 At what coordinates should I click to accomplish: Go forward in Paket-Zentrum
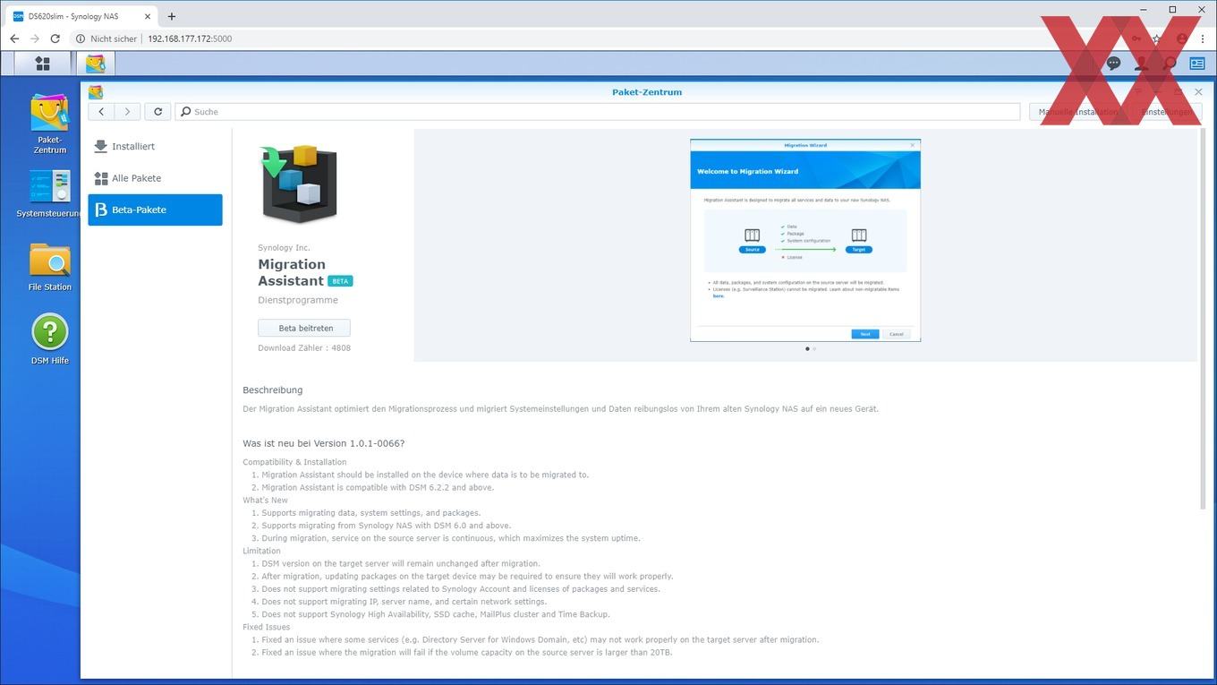pos(127,111)
